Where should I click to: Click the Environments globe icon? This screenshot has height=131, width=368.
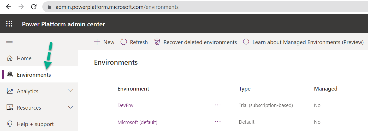point(10,75)
